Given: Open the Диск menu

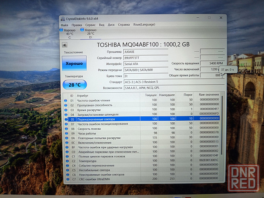Looking at the screenshot, I should [x=111, y=25].
